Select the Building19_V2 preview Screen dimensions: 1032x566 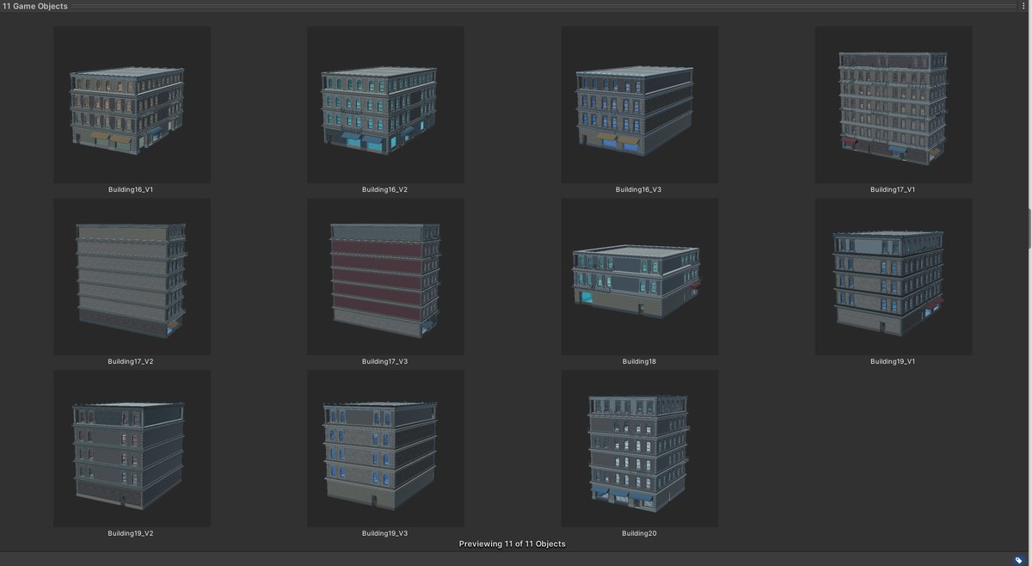132,447
